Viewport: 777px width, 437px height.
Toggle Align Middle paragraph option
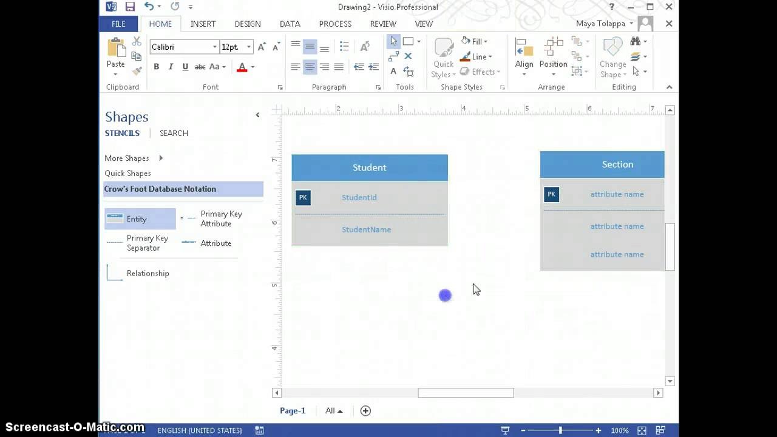coord(310,47)
